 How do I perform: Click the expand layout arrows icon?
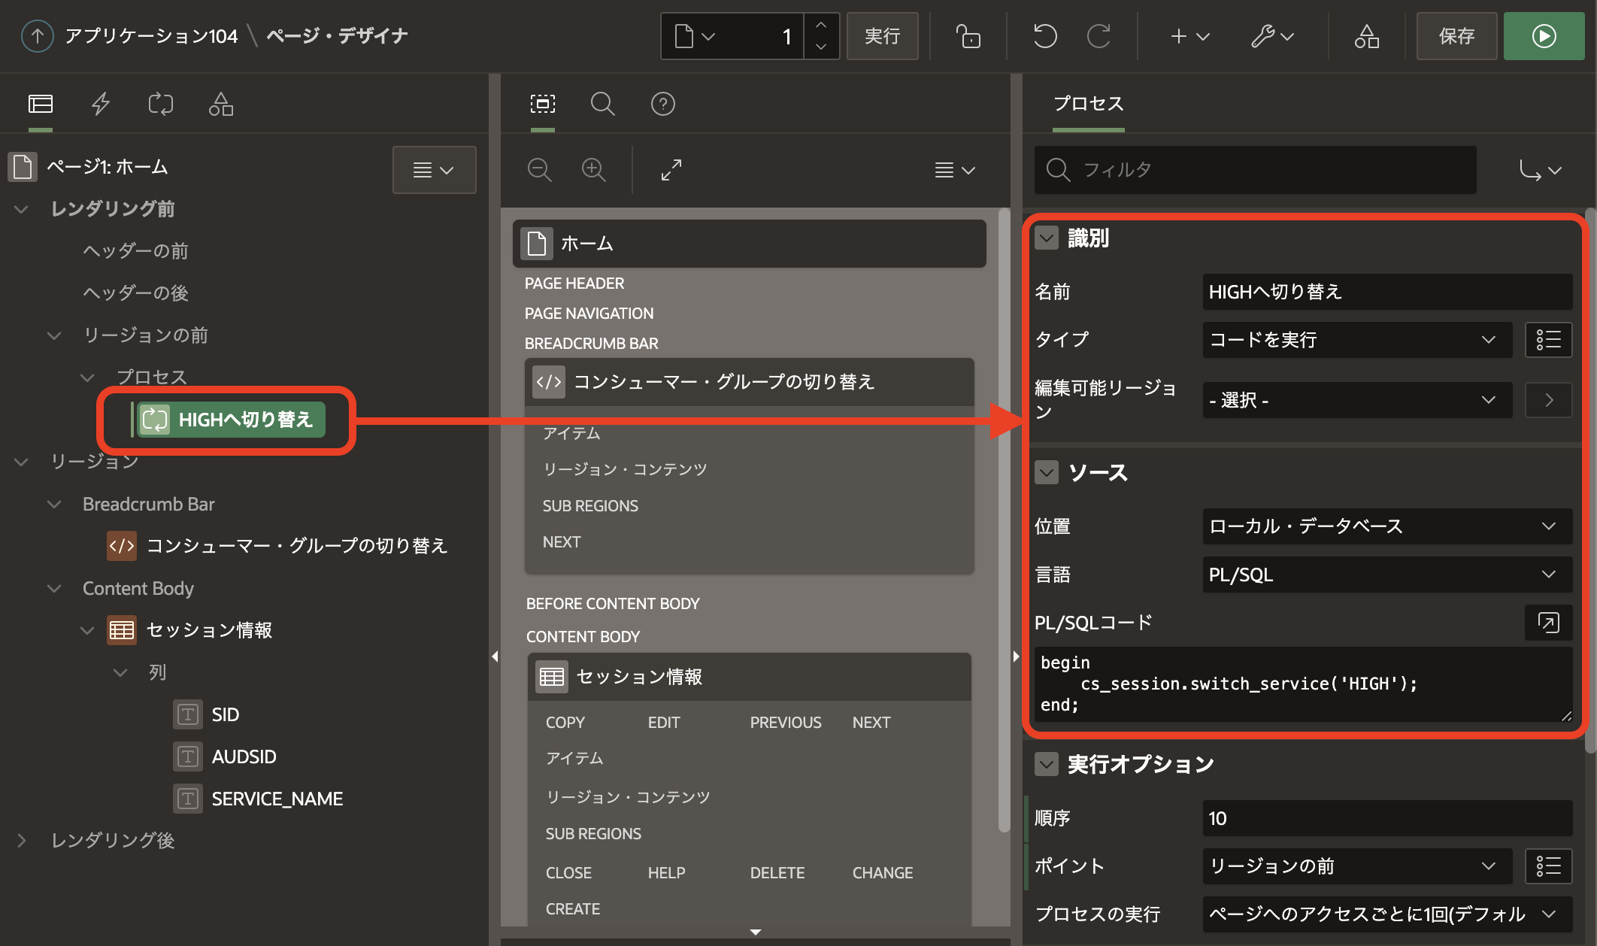click(671, 170)
